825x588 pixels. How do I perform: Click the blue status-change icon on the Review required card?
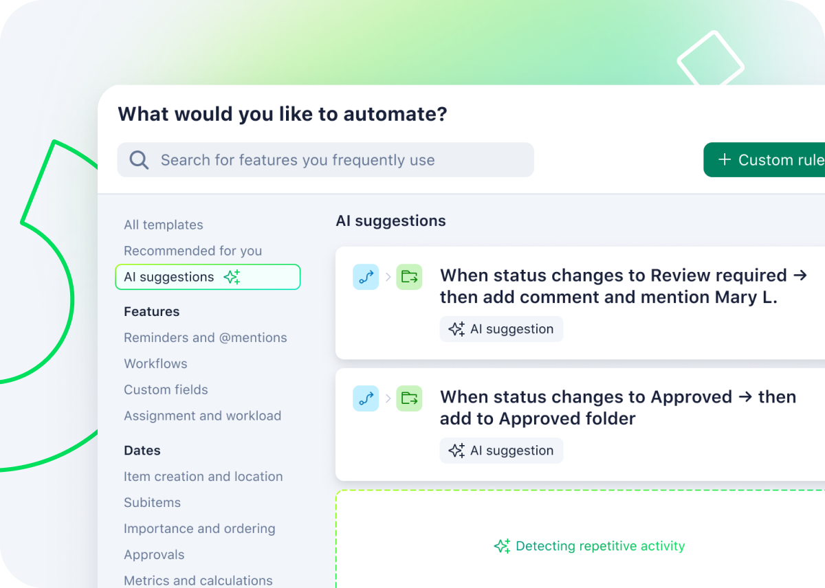pyautogui.click(x=366, y=277)
